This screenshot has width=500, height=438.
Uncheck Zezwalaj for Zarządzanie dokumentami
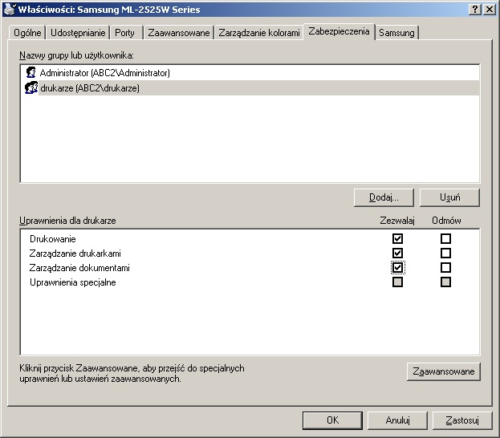pyautogui.click(x=397, y=267)
